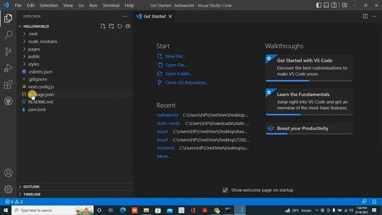Open the Run menu
The image size is (382, 215).
coord(93,5)
